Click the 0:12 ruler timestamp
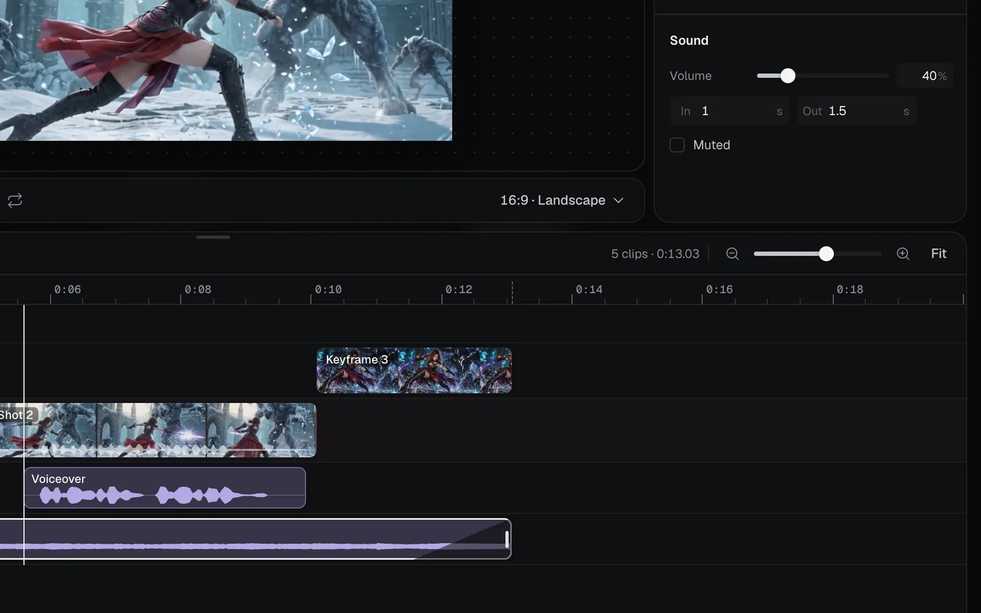The image size is (981, 613). (459, 289)
